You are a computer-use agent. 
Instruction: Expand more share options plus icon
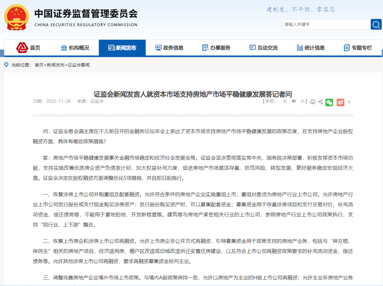[349, 102]
